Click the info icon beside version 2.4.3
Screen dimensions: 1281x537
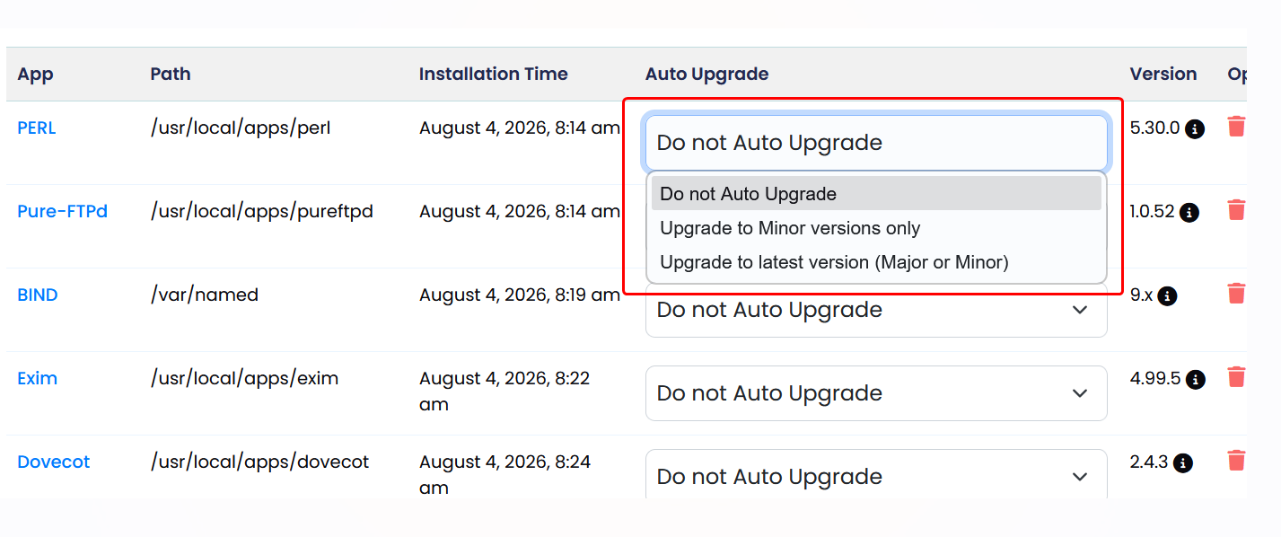point(1183,463)
